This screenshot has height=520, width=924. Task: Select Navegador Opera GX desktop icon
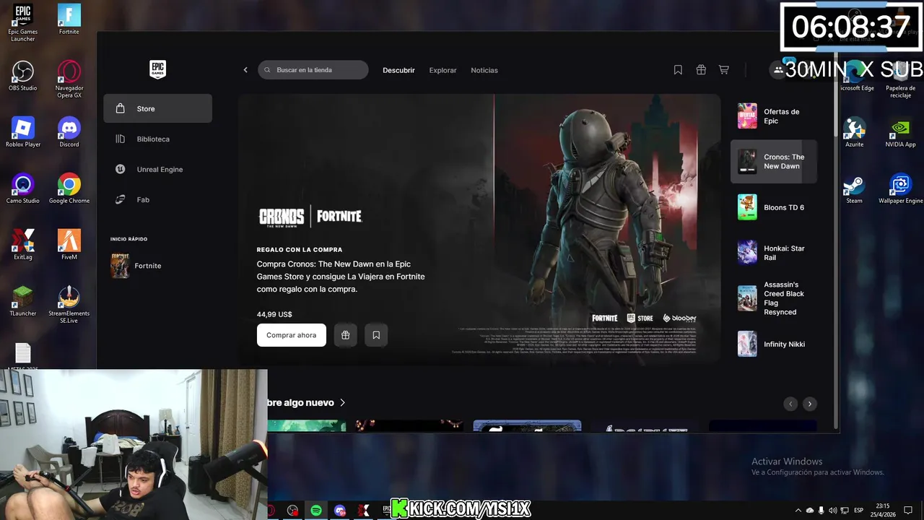[69, 79]
